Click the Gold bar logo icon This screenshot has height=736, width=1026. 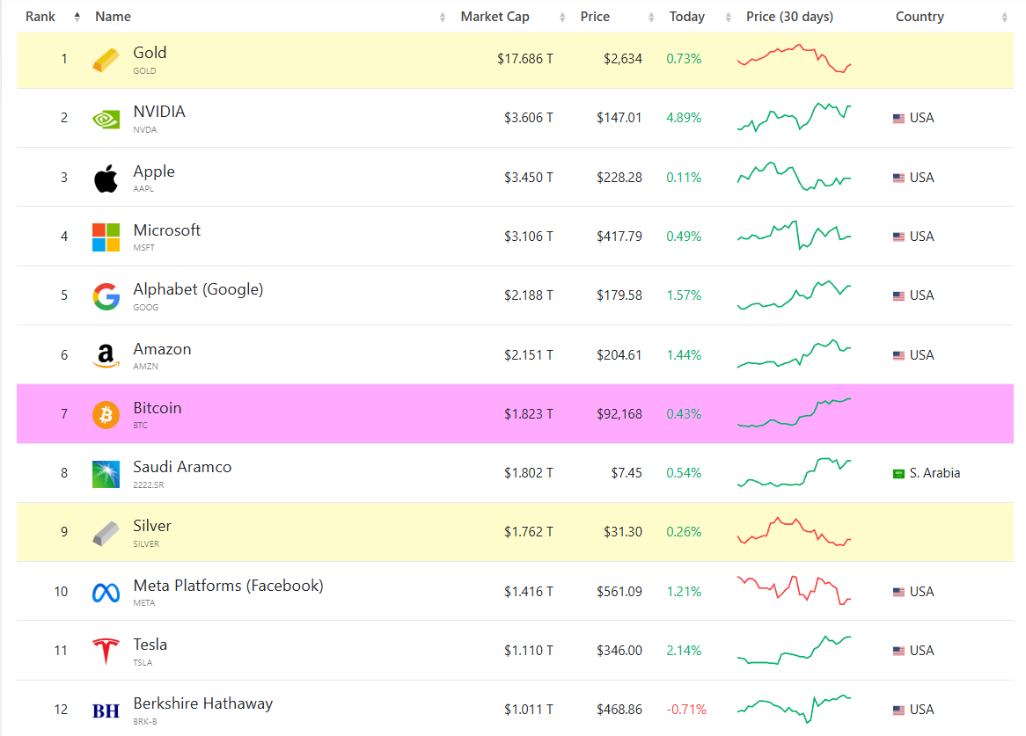pyautogui.click(x=106, y=60)
